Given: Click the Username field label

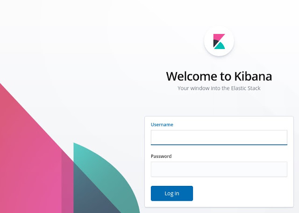Looking at the screenshot, I should pos(162,125).
